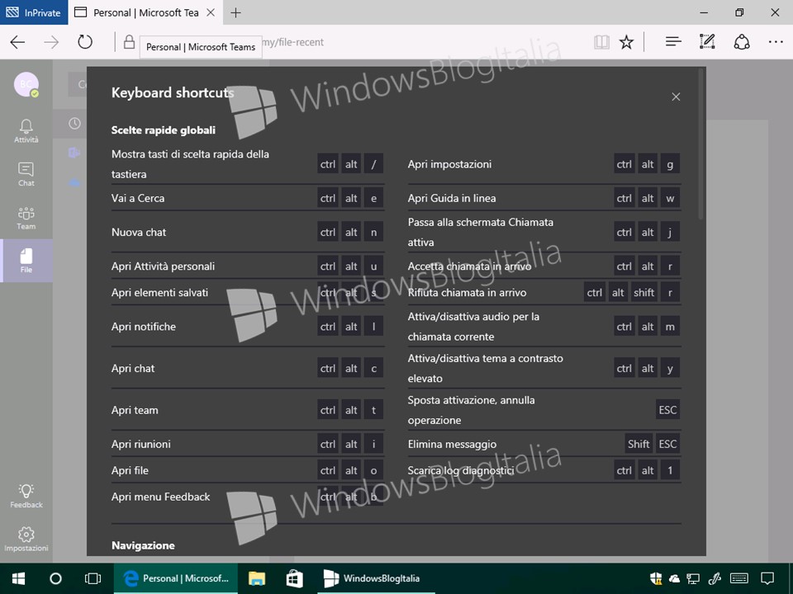
Task: Click 'Accetta chiamata in arrivo' label
Action: (469, 266)
